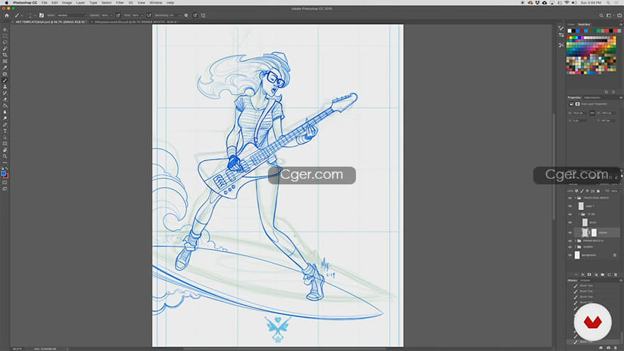Expand the PRIMER BOCETO layer group
The width and height of the screenshot is (624, 351).
point(576,241)
